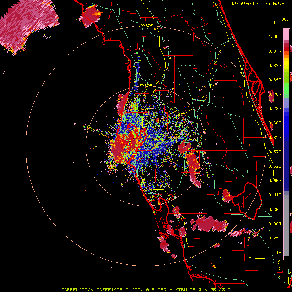The width and height of the screenshot is (292, 292).
Task: Select the 0.733 legend value
Action: coord(275,109)
